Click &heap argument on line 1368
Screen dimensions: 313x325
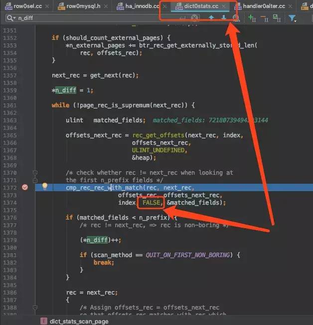(141, 158)
